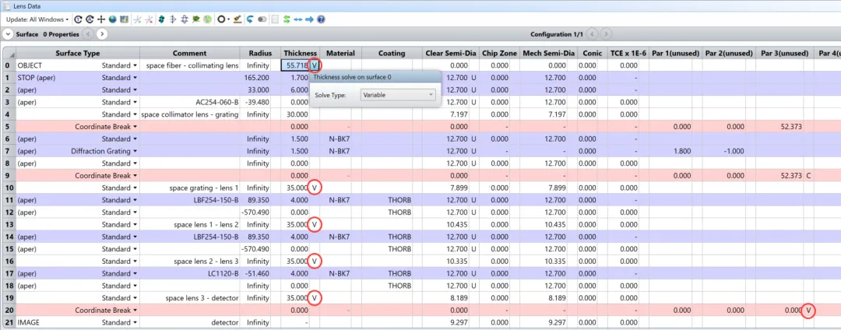
Task: Toggle V variable flag on surface 20 Par 3
Action: click(809, 311)
